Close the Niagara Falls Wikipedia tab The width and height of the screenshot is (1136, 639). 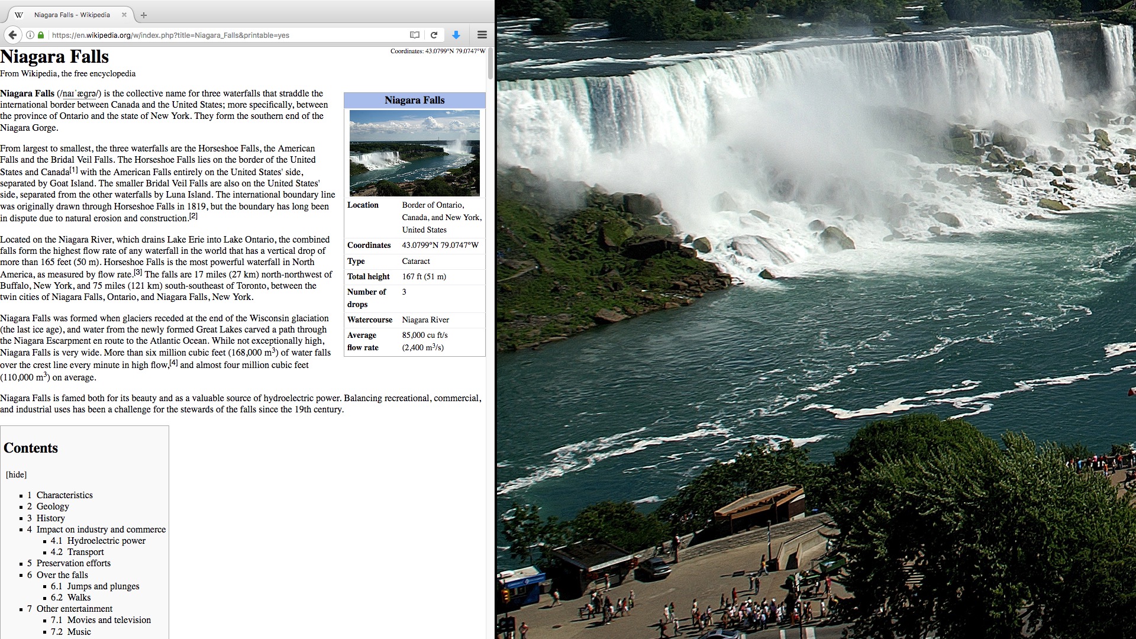tap(124, 15)
